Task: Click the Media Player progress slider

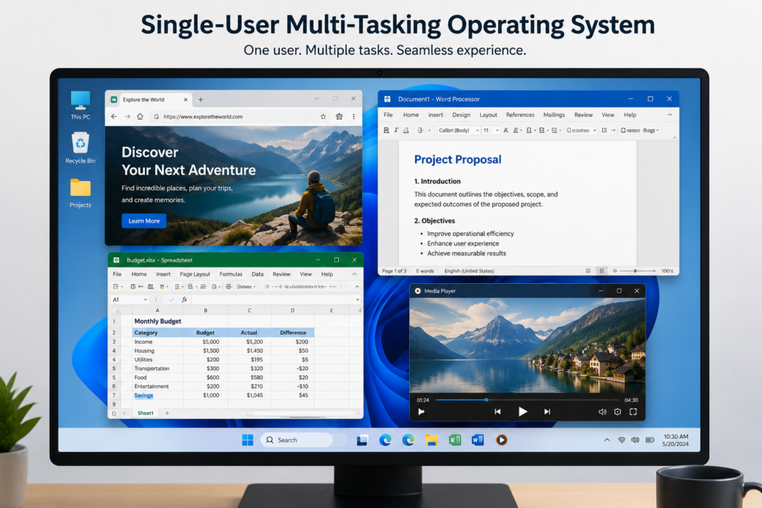Action: click(x=527, y=400)
